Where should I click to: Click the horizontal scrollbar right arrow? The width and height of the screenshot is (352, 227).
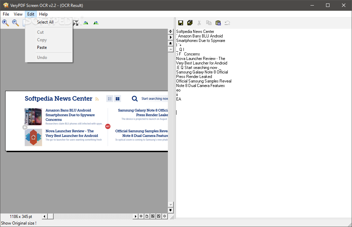(x=135, y=216)
